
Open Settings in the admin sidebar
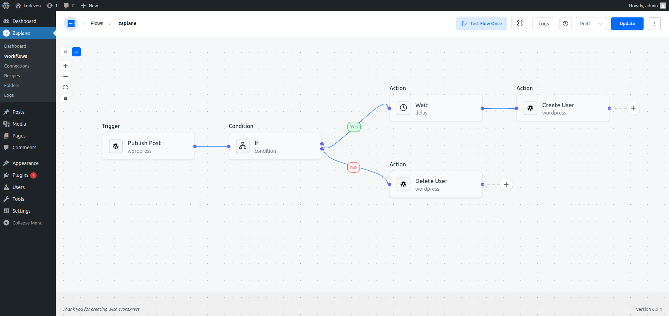pos(28,211)
